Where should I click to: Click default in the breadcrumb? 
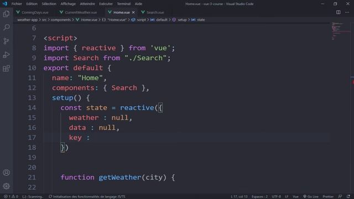pyautogui.click(x=159, y=20)
